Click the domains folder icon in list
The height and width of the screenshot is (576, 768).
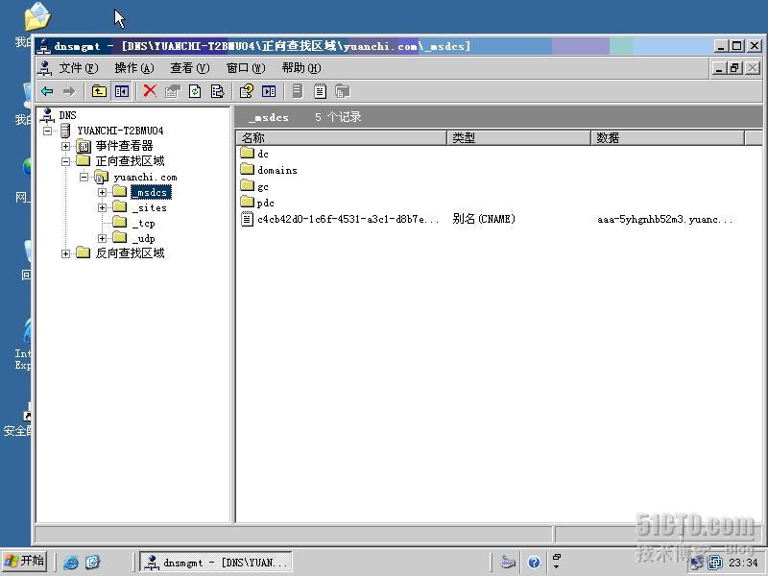tap(248, 169)
